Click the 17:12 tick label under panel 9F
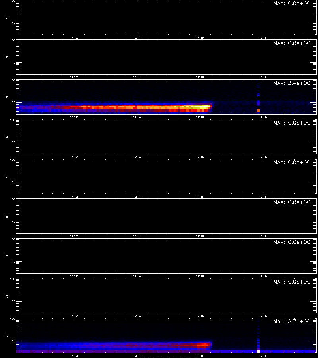Screen dimensions: 318x358 click(74, 356)
